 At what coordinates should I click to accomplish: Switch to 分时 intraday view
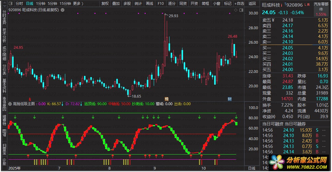(19, 4)
